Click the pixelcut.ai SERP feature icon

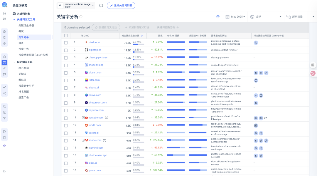click(x=256, y=43)
